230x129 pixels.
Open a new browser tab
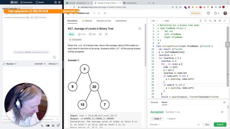click(153, 3)
